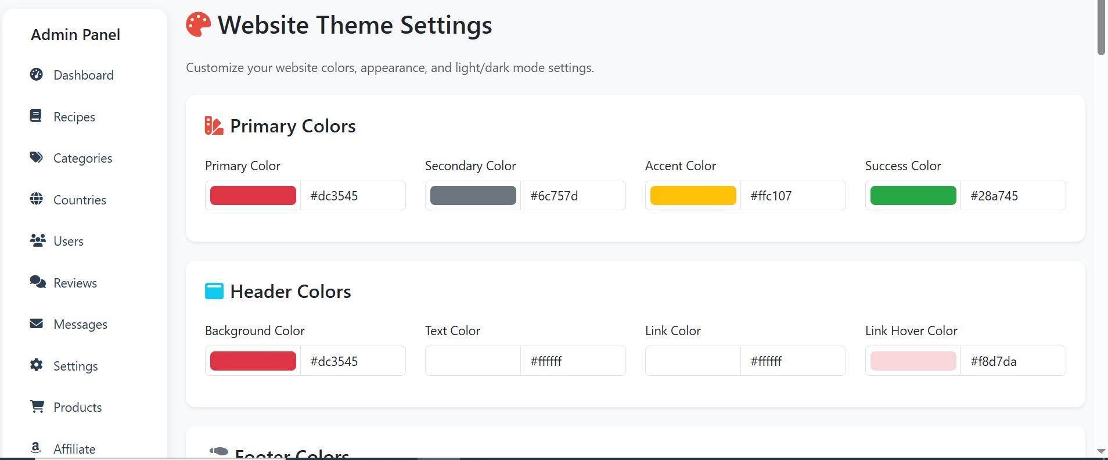Click the Countries globe icon
1108x460 pixels.
(37, 199)
